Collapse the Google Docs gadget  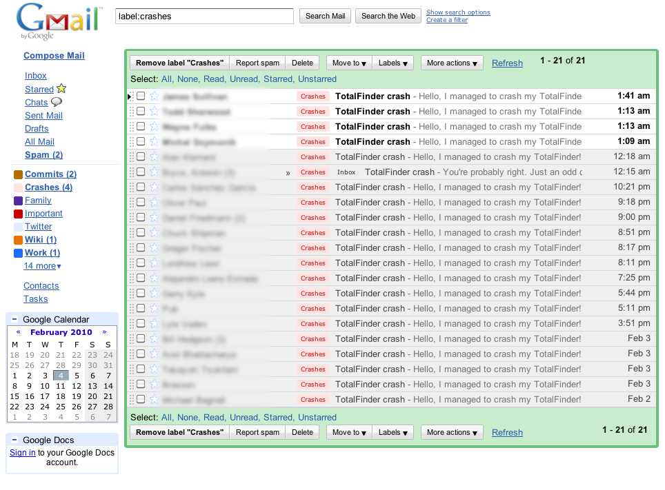14,440
